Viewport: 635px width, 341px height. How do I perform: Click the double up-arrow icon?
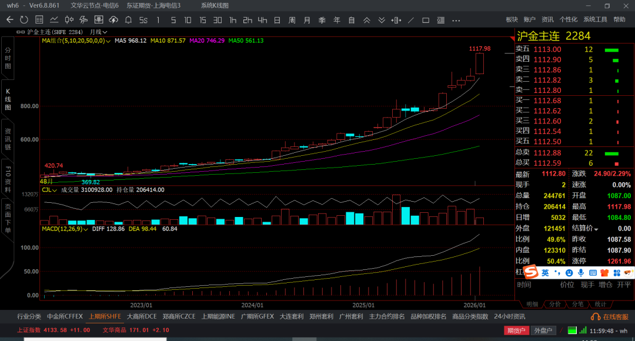pyautogui.click(x=366, y=20)
